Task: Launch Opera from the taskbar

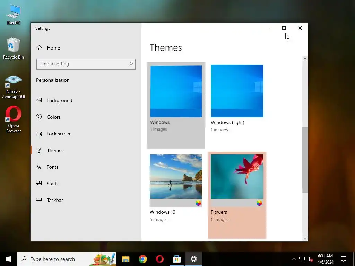Action: point(159,259)
